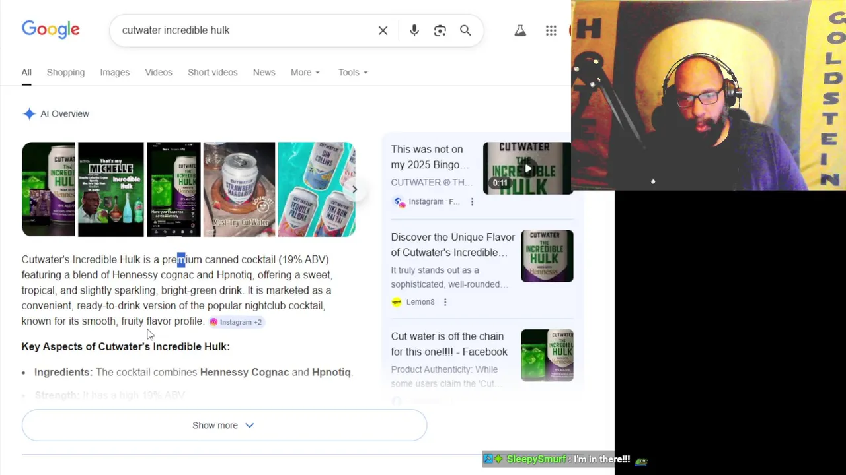This screenshot has width=846, height=475.
Task: Switch to the Videos tab
Action: click(x=159, y=72)
